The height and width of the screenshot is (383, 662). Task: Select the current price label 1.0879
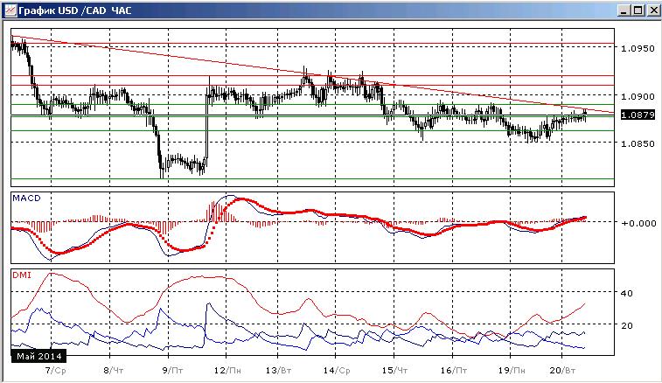(638, 115)
